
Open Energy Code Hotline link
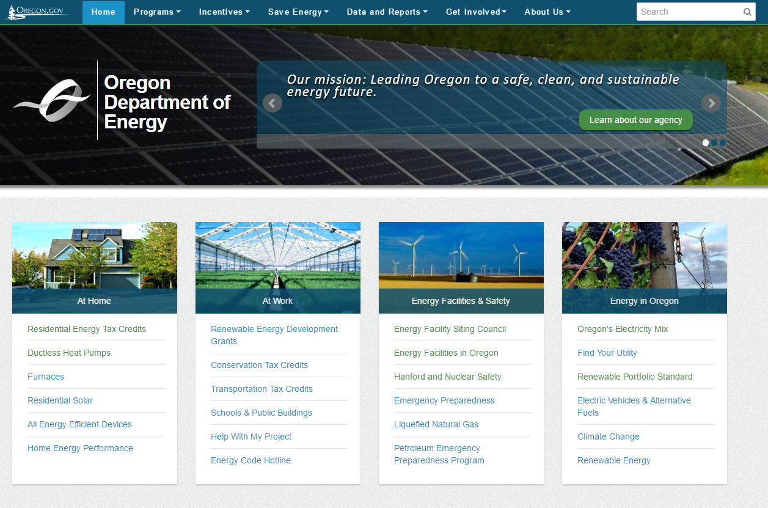pyautogui.click(x=251, y=460)
